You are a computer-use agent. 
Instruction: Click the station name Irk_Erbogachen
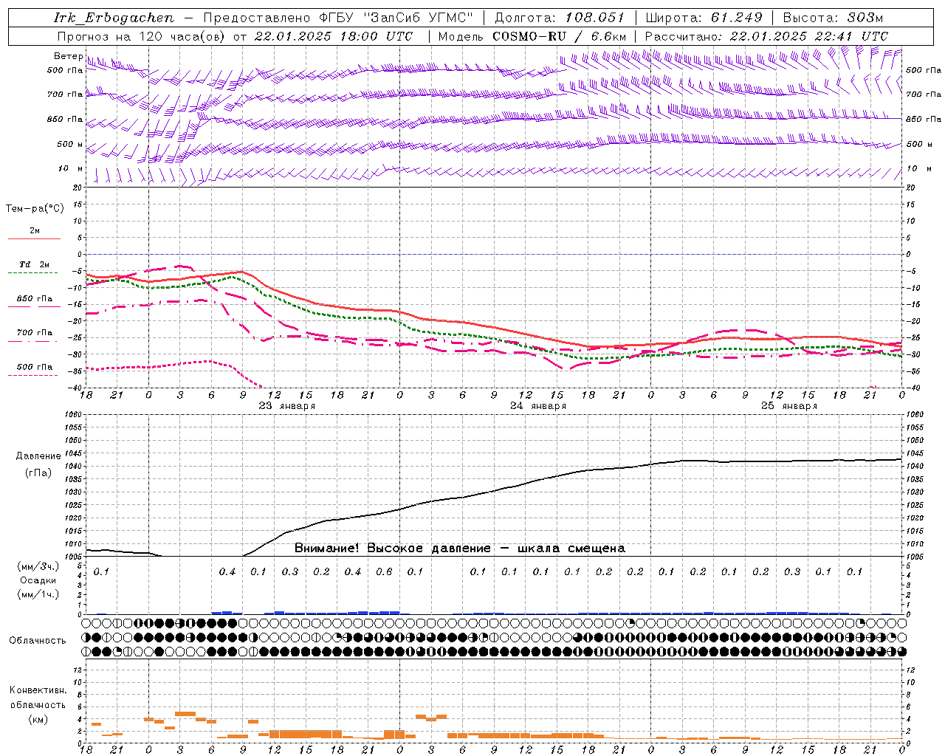coord(115,18)
